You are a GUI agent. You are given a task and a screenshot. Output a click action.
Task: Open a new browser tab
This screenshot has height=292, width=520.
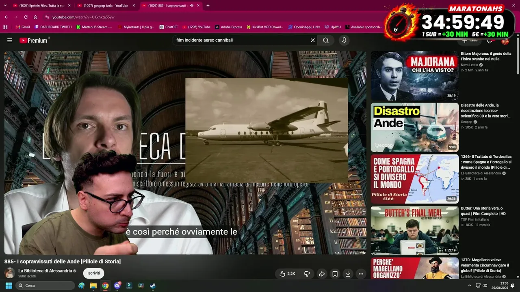pos(208,6)
